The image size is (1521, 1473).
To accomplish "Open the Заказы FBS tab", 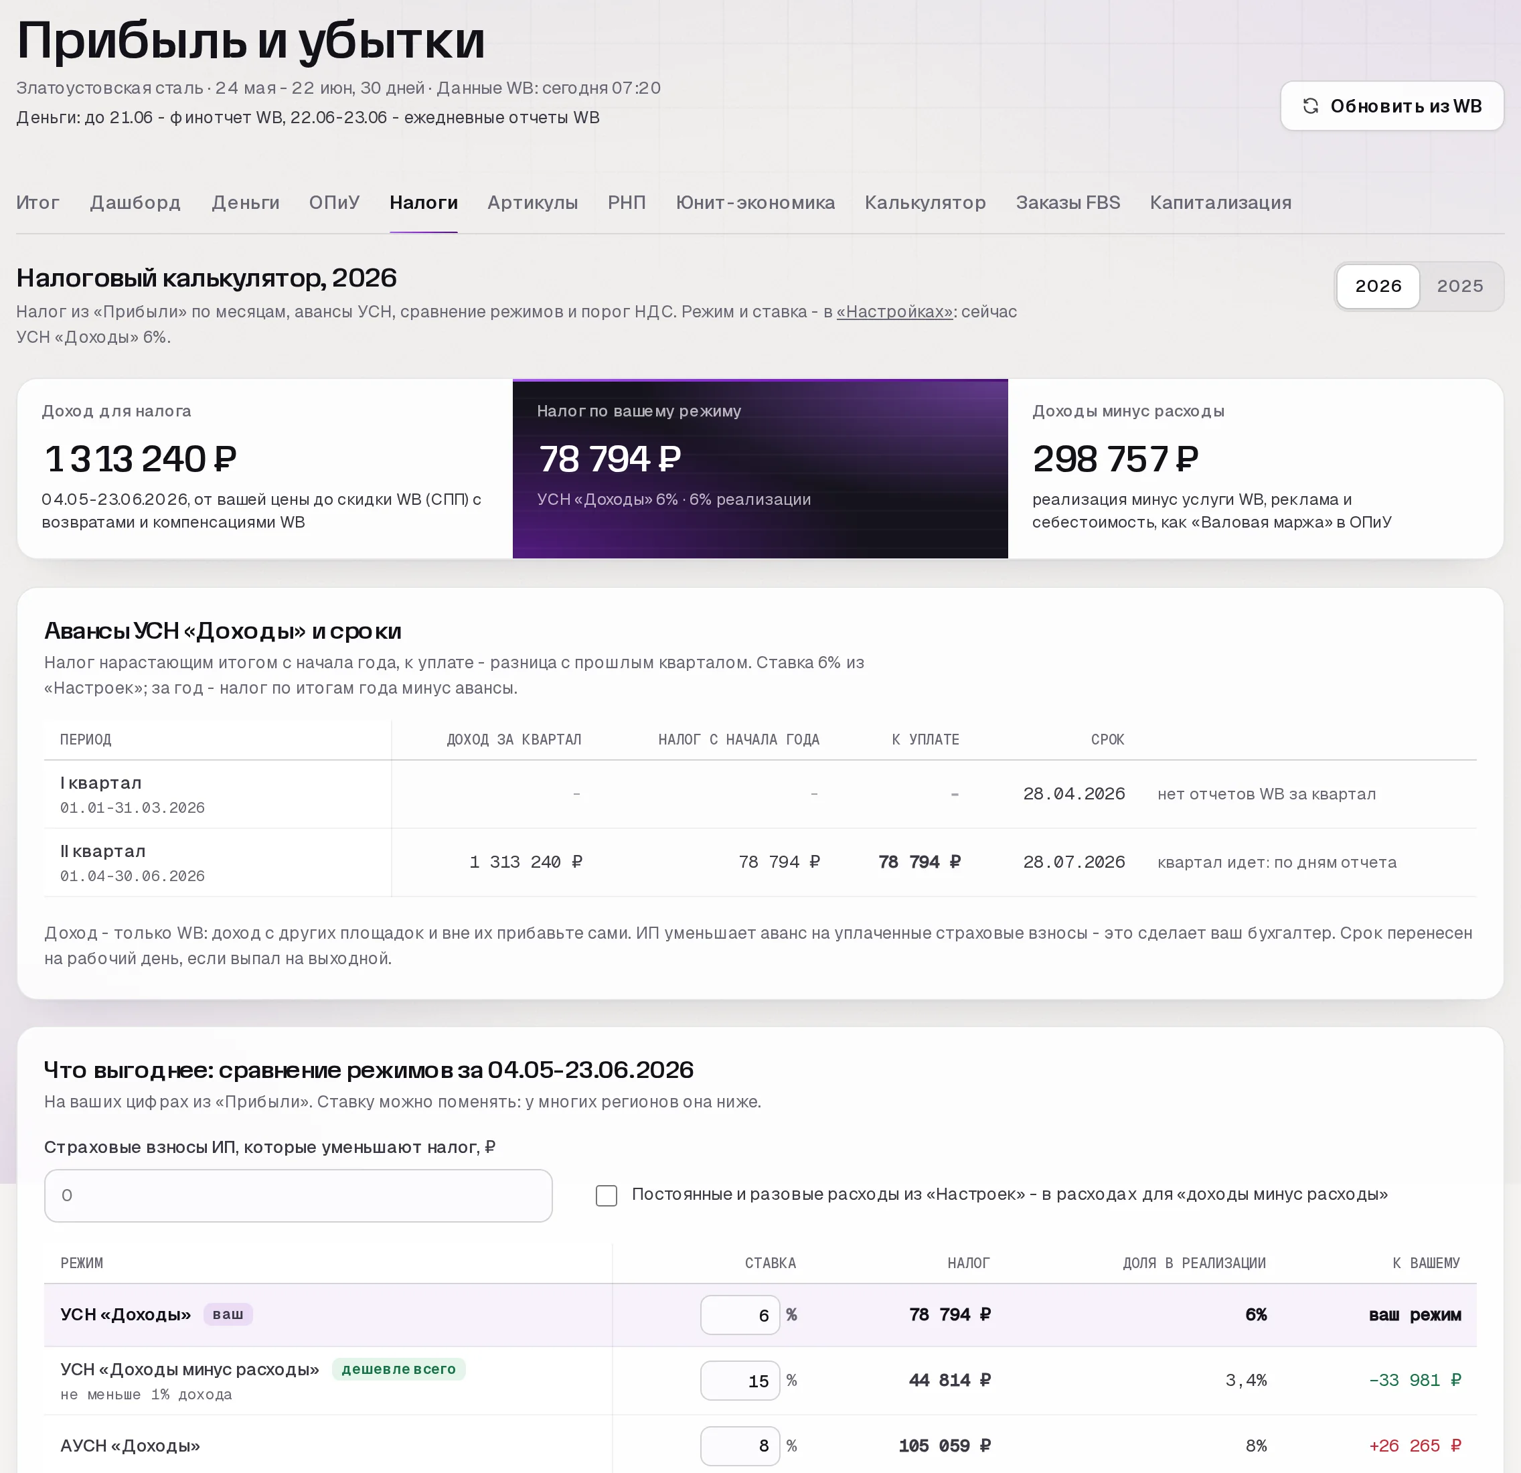I will [x=1068, y=203].
